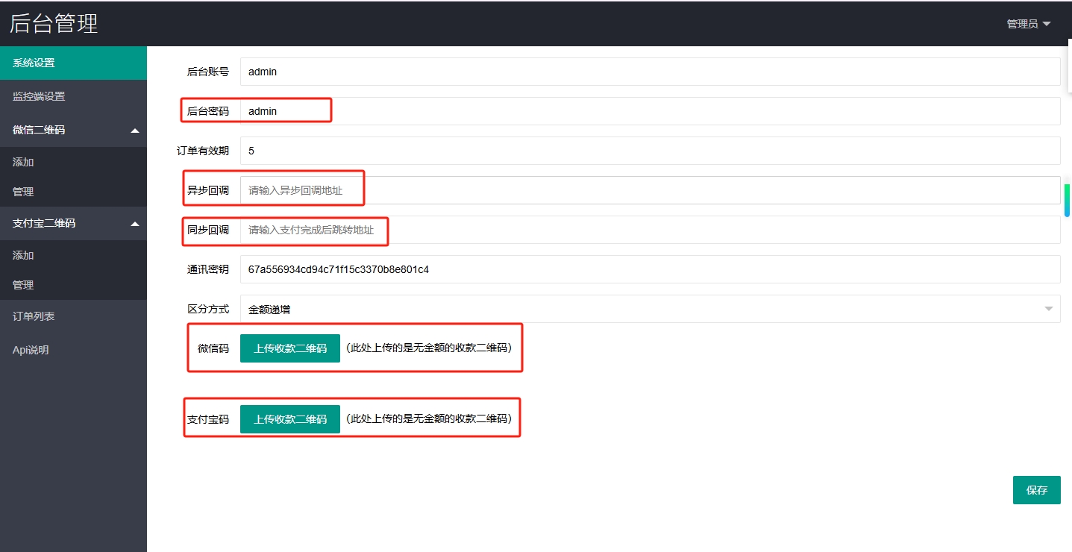
Task: Click 上传收款二维码 button for 微信码
Action: pyautogui.click(x=289, y=348)
